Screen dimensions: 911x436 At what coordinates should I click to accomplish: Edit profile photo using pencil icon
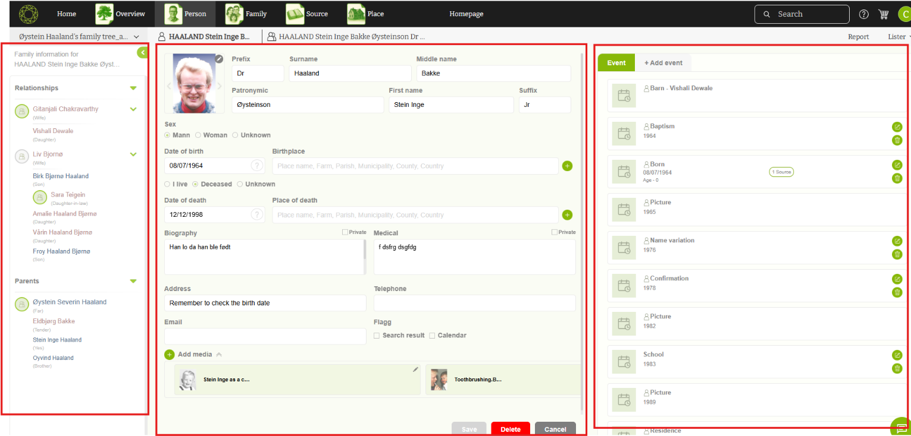click(219, 58)
